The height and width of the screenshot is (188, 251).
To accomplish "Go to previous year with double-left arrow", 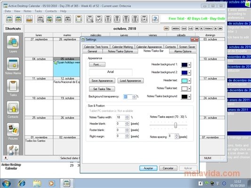I will click(x=197, y=28).
